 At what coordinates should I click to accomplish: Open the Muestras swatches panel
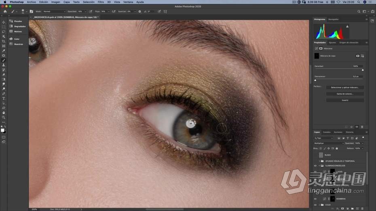click(18, 44)
